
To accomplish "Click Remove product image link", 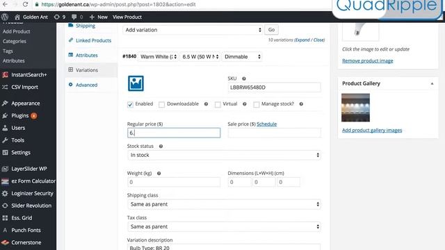I will (x=368, y=60).
